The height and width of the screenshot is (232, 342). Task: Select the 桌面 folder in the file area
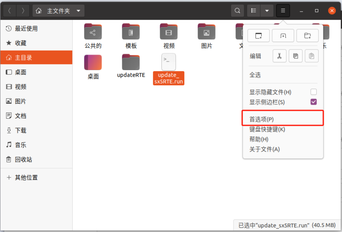93,62
